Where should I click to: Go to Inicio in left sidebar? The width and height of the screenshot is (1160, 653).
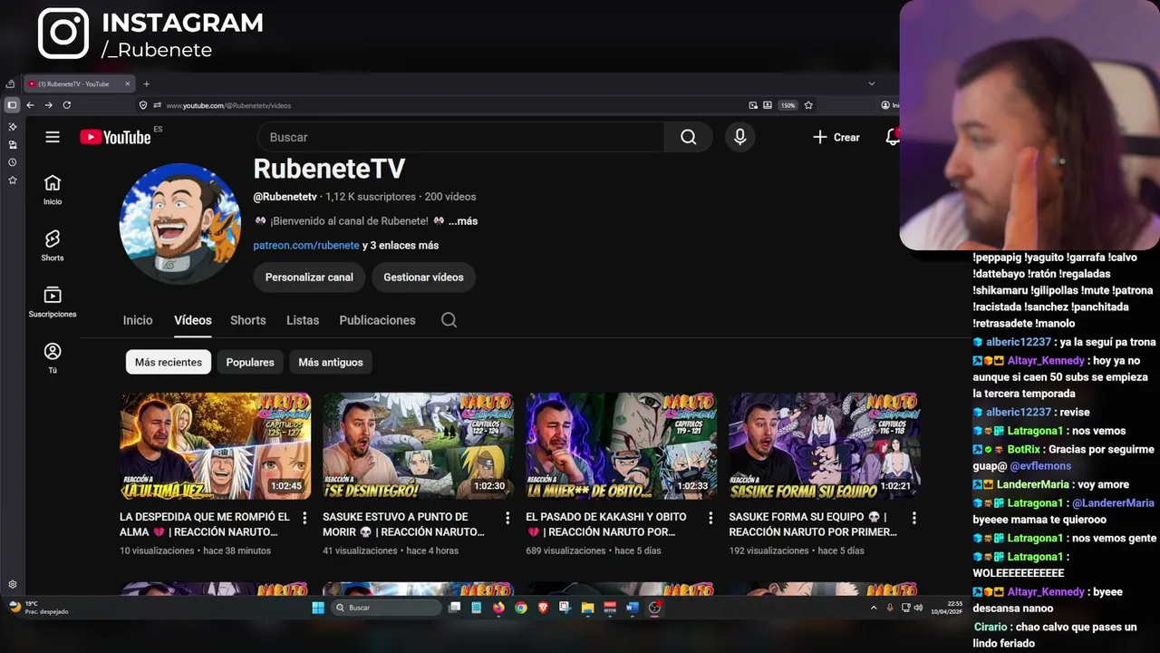(53, 190)
